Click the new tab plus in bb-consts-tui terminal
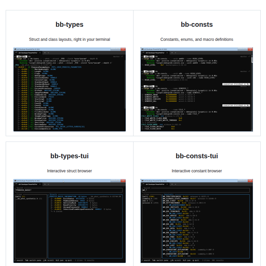 [x=172, y=184]
